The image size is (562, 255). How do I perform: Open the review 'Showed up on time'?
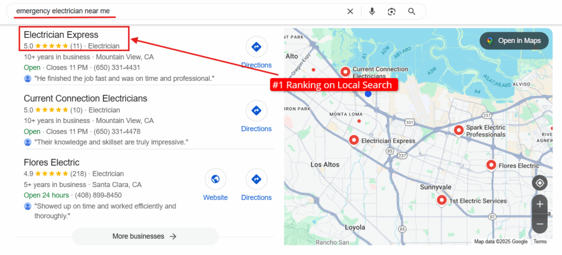pos(105,211)
